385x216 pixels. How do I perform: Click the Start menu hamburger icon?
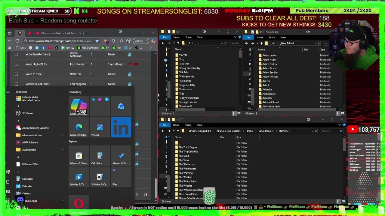tap(8, 92)
